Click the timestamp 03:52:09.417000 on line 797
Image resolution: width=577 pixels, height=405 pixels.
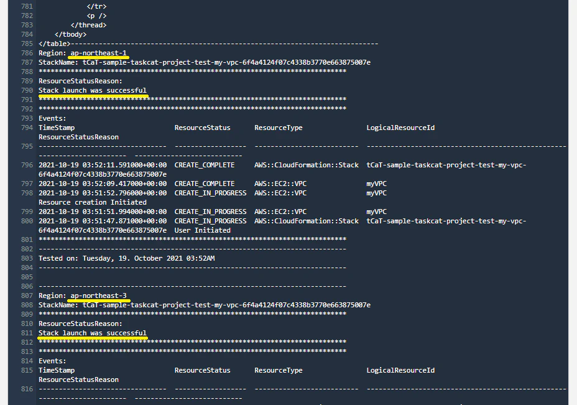(125, 184)
